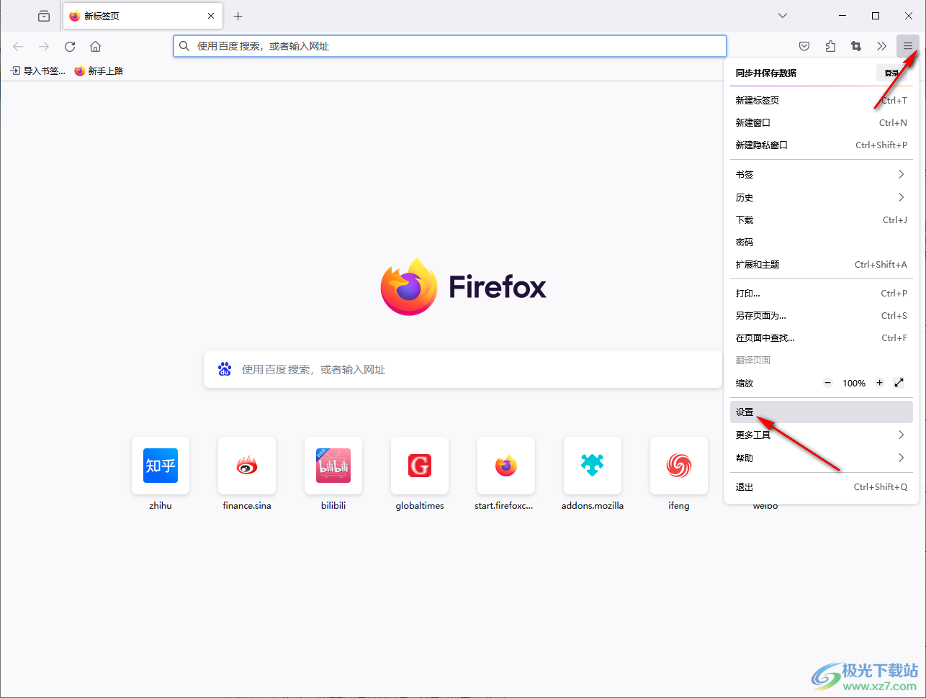926x698 pixels.
Task: Expand the 历史 submenu
Action: click(x=821, y=197)
